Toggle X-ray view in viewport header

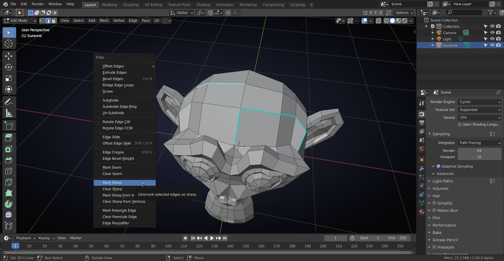(378, 21)
